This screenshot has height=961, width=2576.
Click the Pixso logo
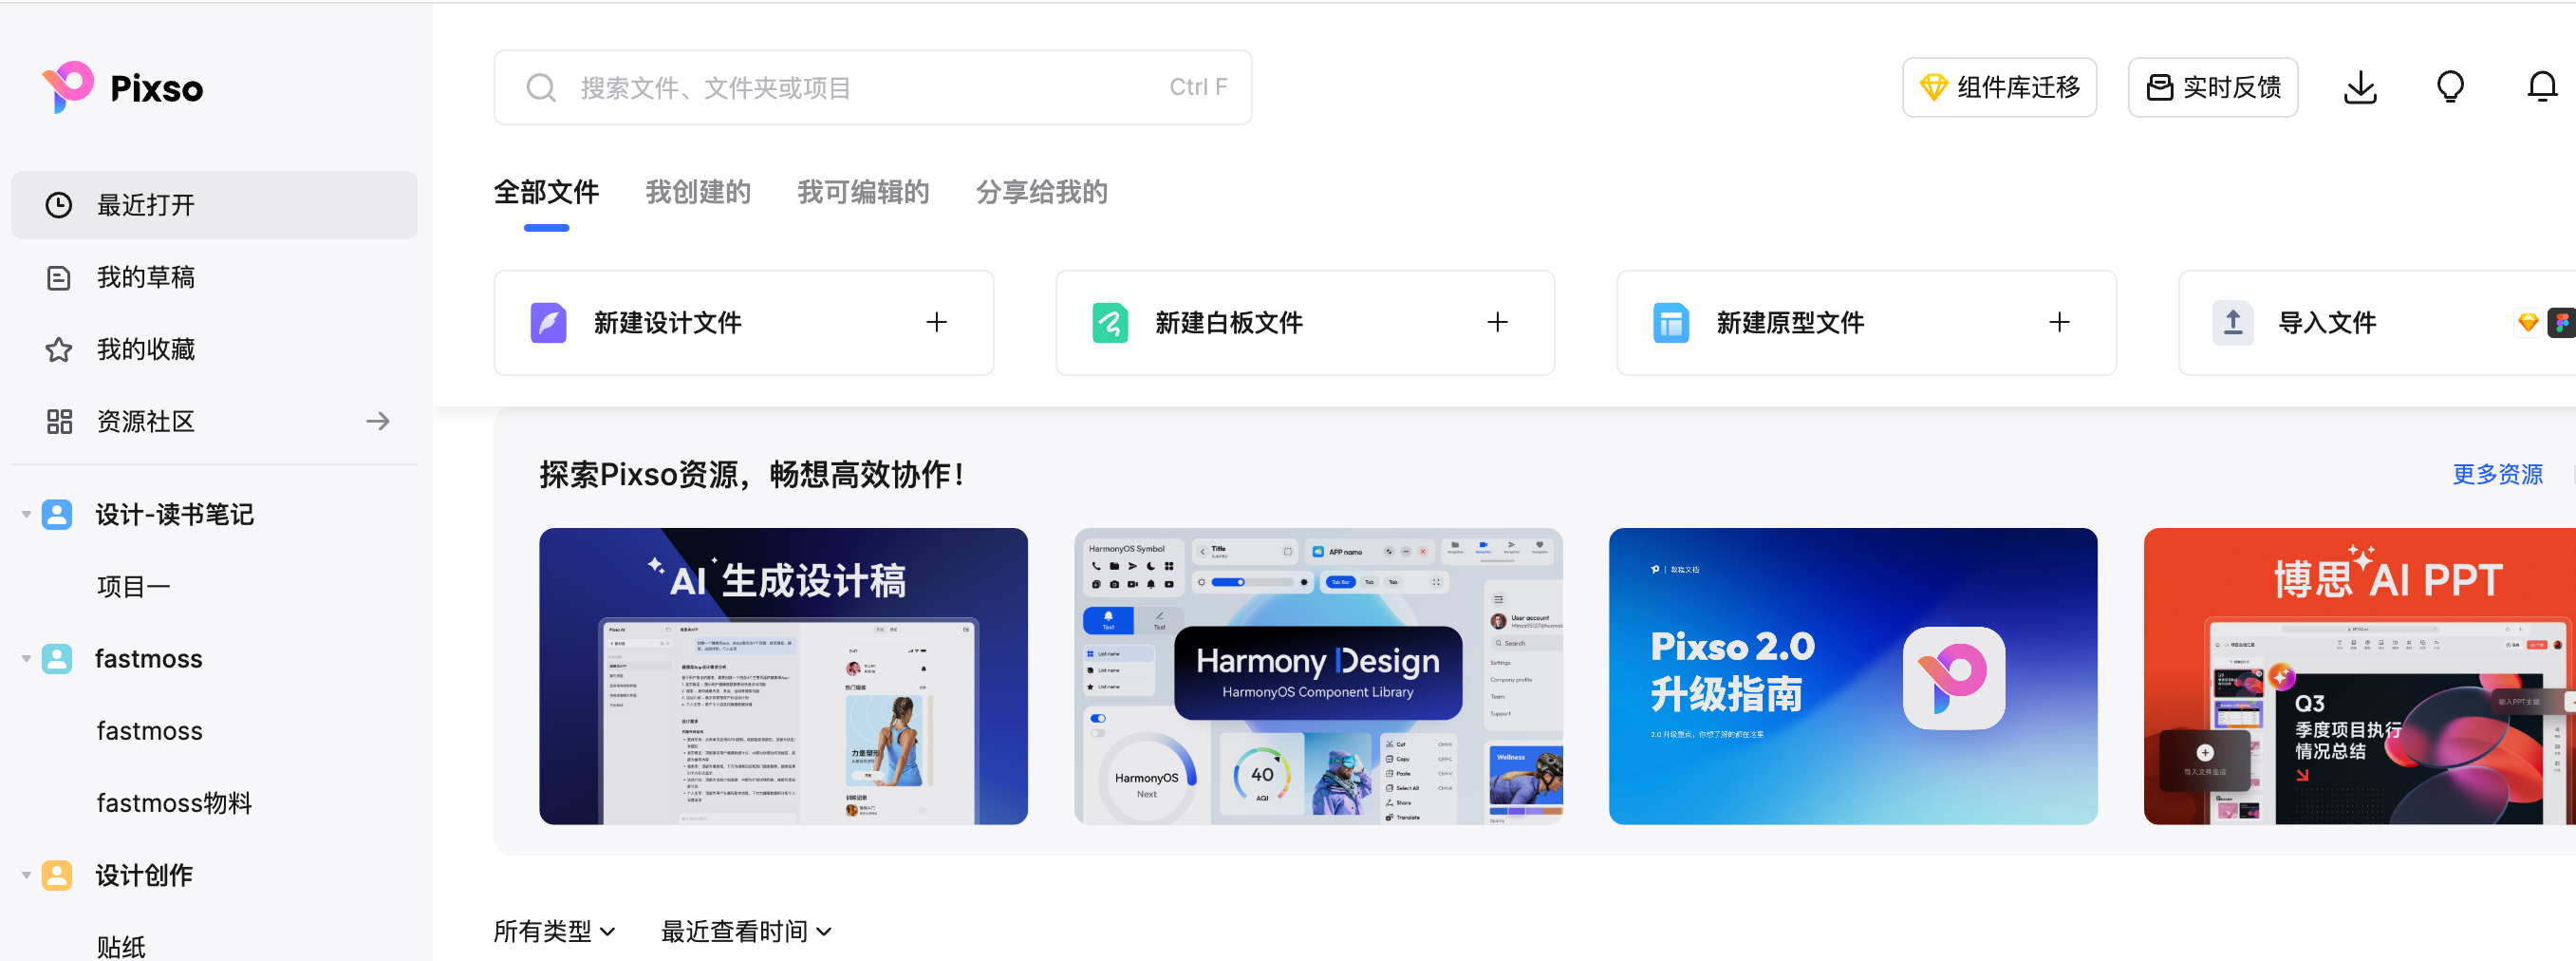(122, 88)
